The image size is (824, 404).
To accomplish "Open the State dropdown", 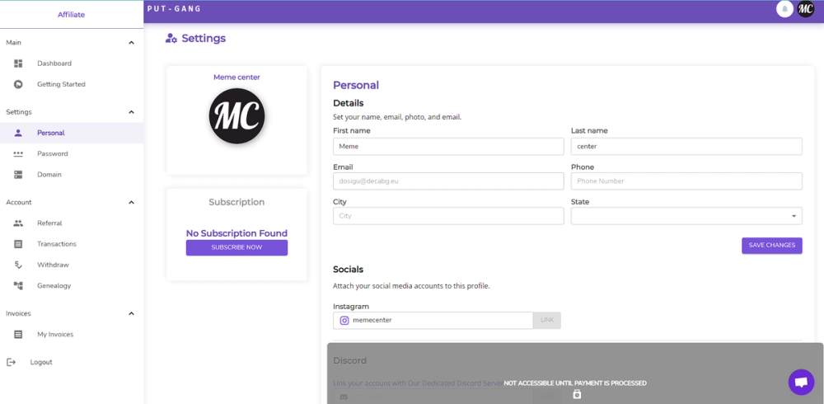I will pyautogui.click(x=686, y=216).
